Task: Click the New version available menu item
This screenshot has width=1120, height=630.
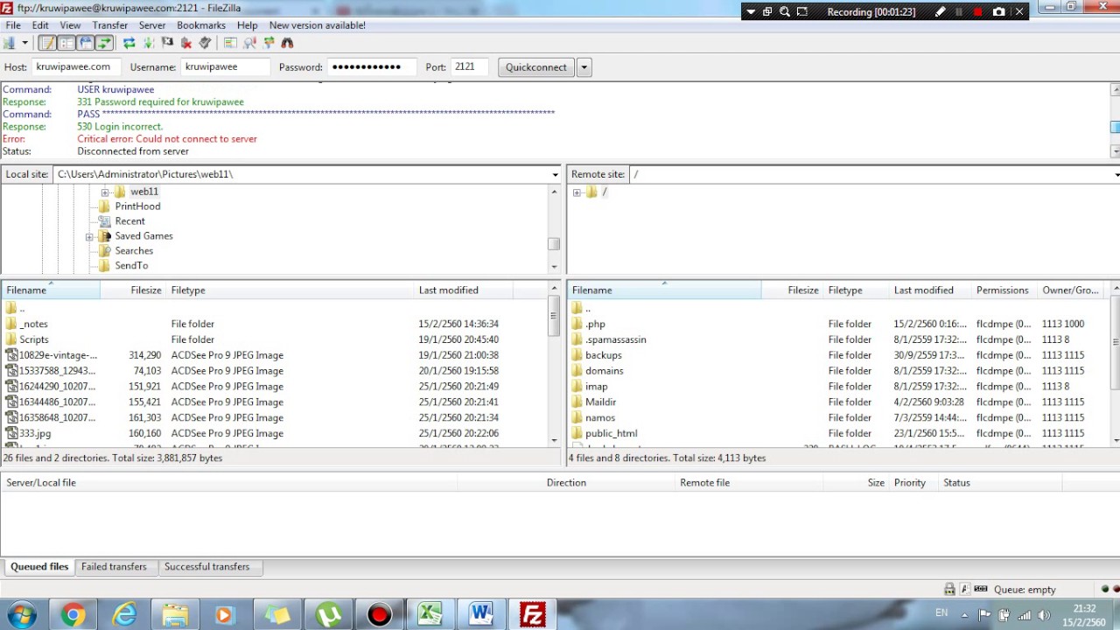Action: coord(317,25)
